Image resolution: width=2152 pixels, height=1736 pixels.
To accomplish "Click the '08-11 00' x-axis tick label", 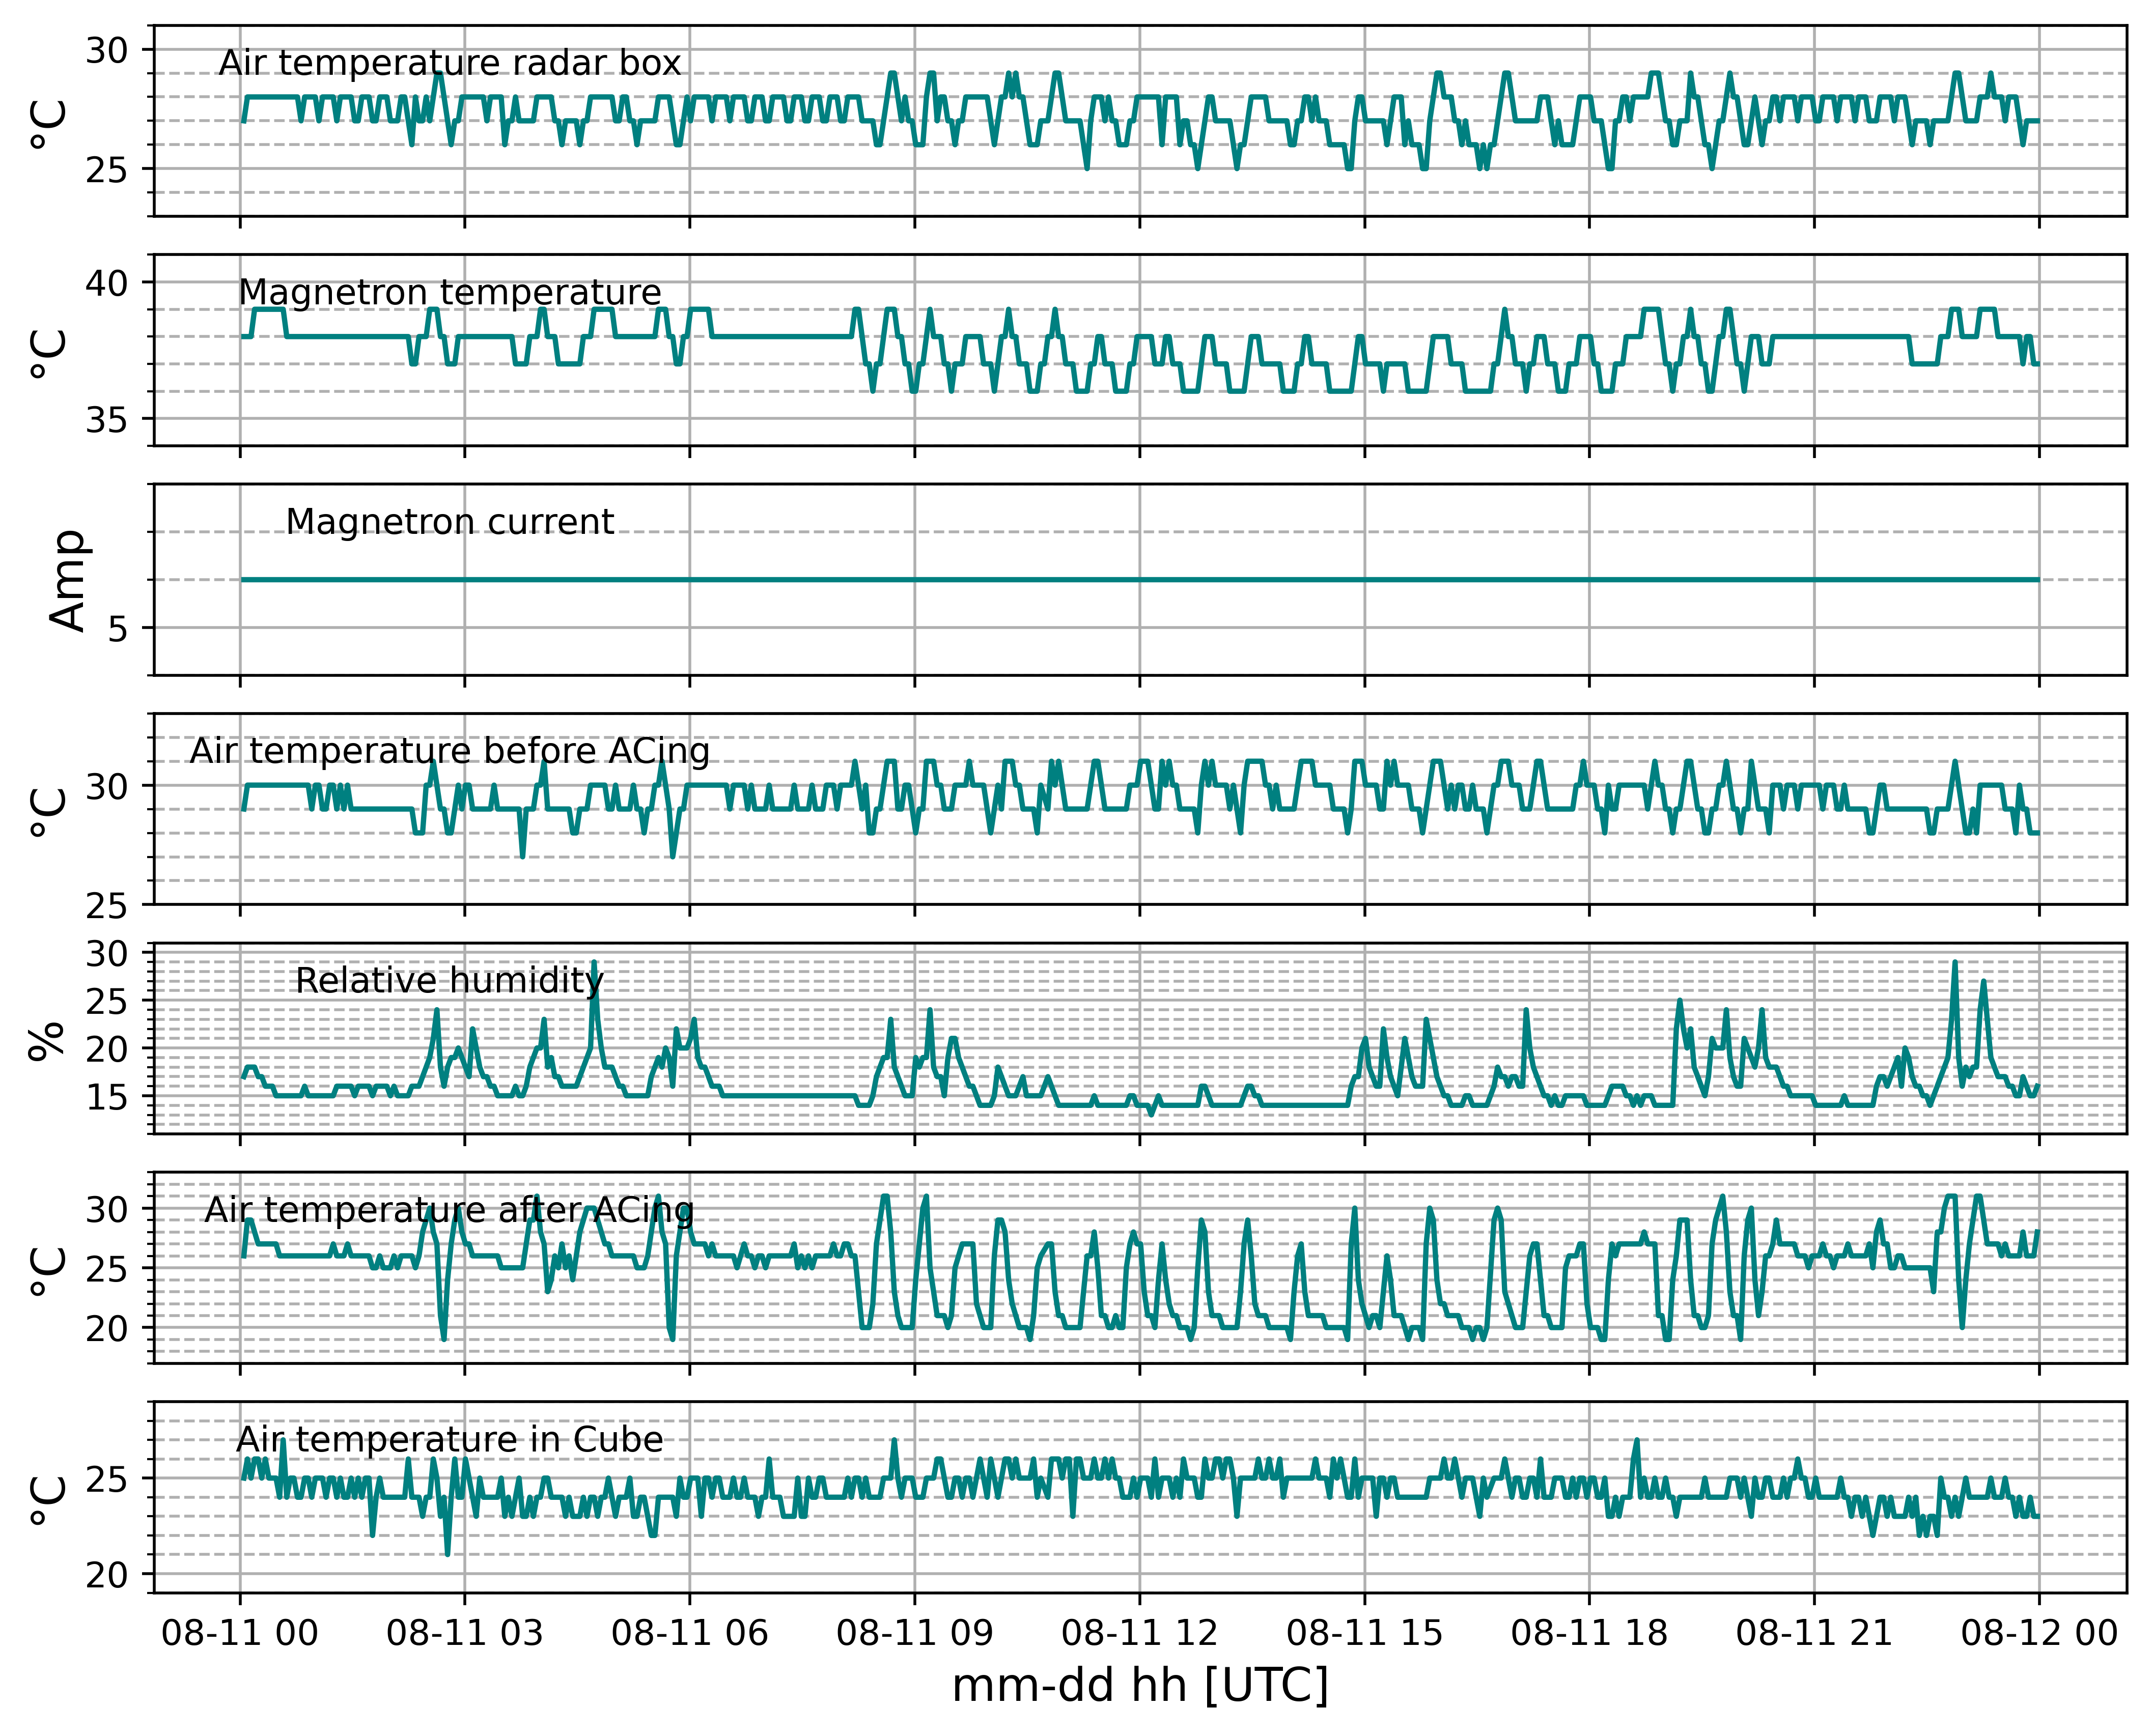I will click(x=239, y=1633).
